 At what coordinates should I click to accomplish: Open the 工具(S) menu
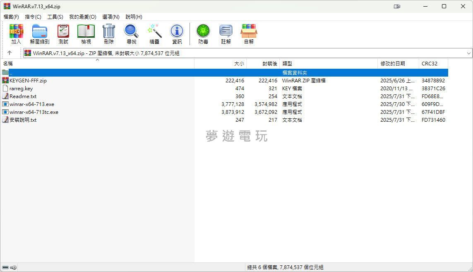coord(55,17)
